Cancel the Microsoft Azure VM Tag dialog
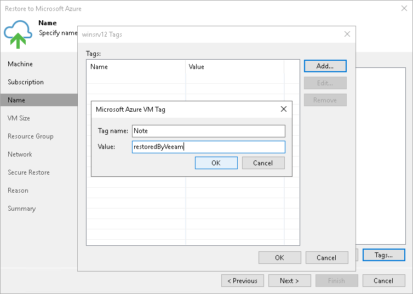Viewport: 413px width, 294px height. [x=263, y=163]
